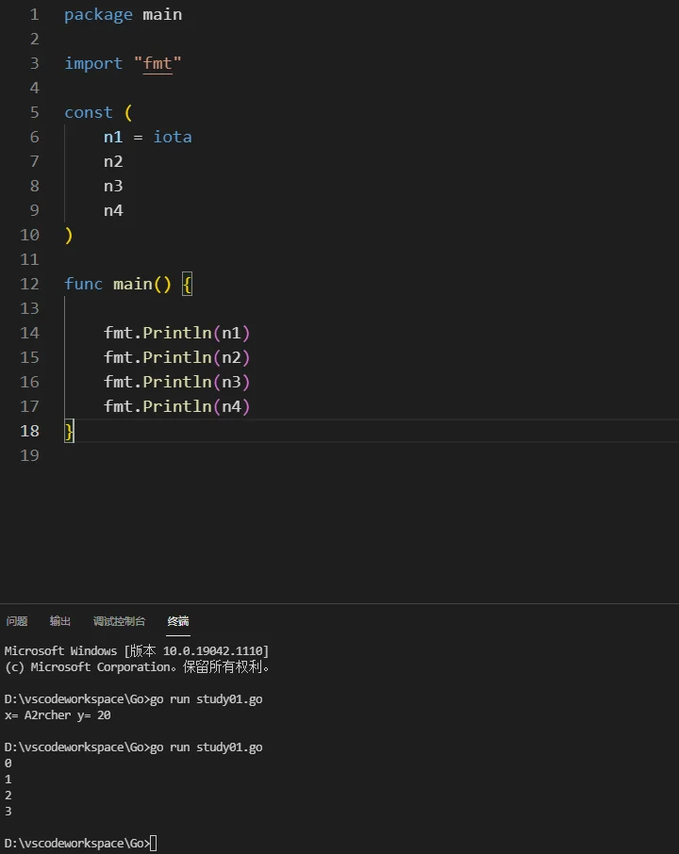
Task: Select the 调试控制台 tab
Action: tap(120, 621)
